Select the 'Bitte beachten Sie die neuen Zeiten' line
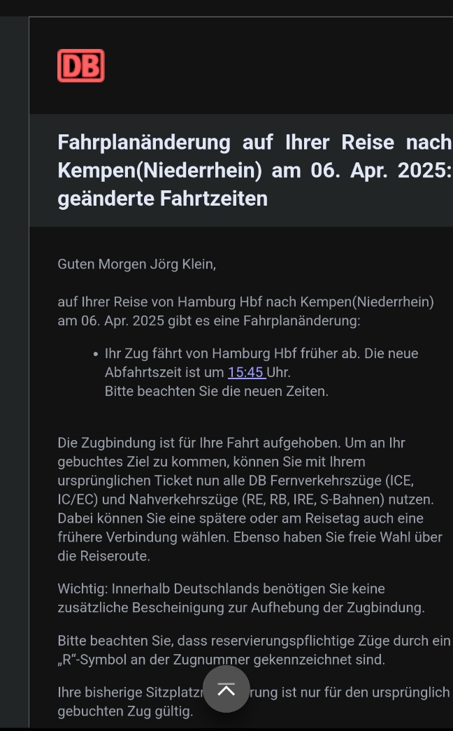 [217, 391]
